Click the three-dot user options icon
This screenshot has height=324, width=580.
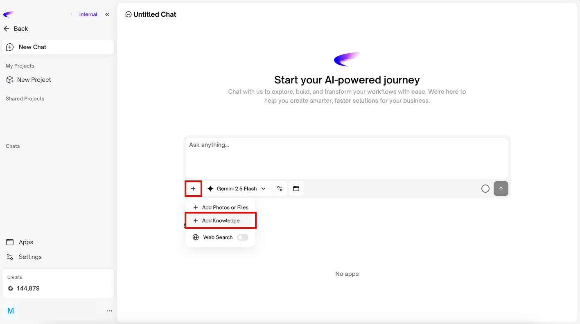(109, 311)
